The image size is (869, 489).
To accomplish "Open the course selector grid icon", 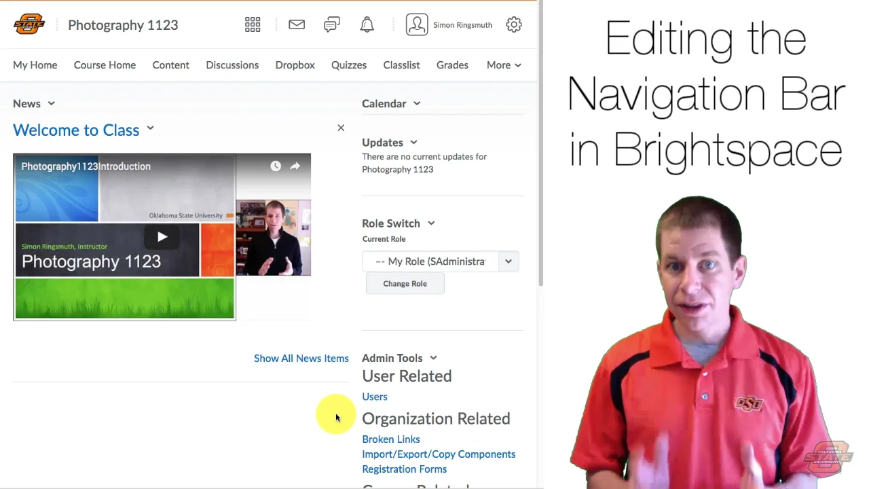I will click(253, 25).
